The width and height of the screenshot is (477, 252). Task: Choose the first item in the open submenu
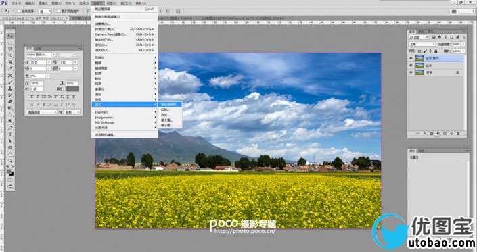point(170,104)
